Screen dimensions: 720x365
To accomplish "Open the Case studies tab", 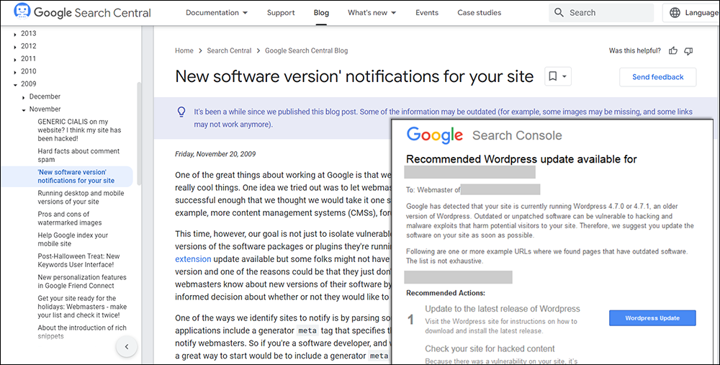I will (480, 13).
